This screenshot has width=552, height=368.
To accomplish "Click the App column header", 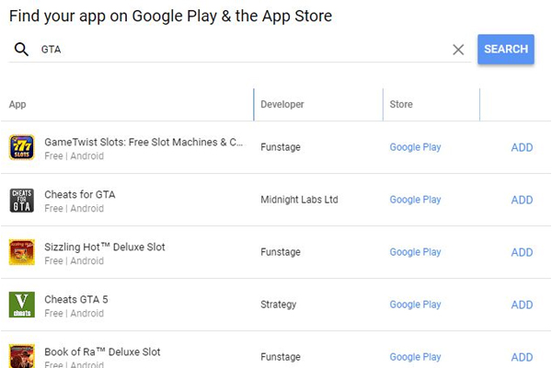I will (17, 105).
